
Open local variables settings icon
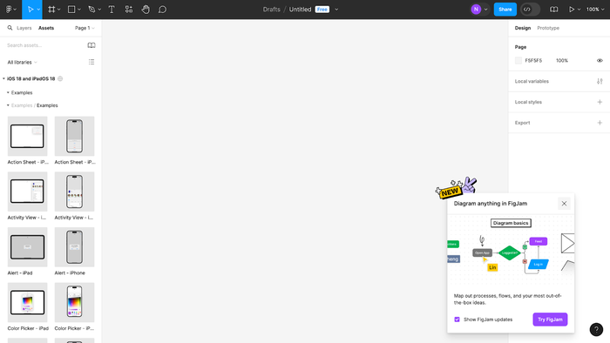(x=600, y=81)
